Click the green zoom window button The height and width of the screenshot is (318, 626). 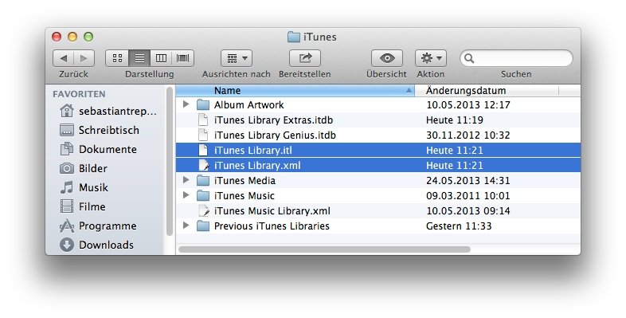coord(88,37)
